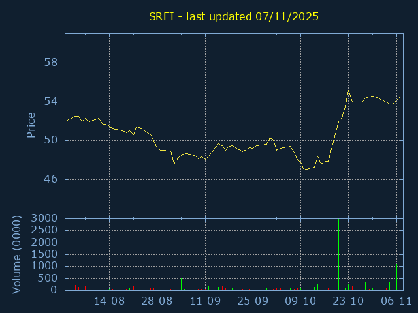The width and height of the screenshot is (418, 313).
Task: Click the tallest green volume bar
Action: click(x=338, y=254)
